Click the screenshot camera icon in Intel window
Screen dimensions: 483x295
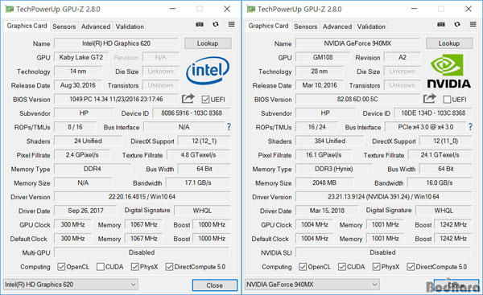tap(200, 24)
